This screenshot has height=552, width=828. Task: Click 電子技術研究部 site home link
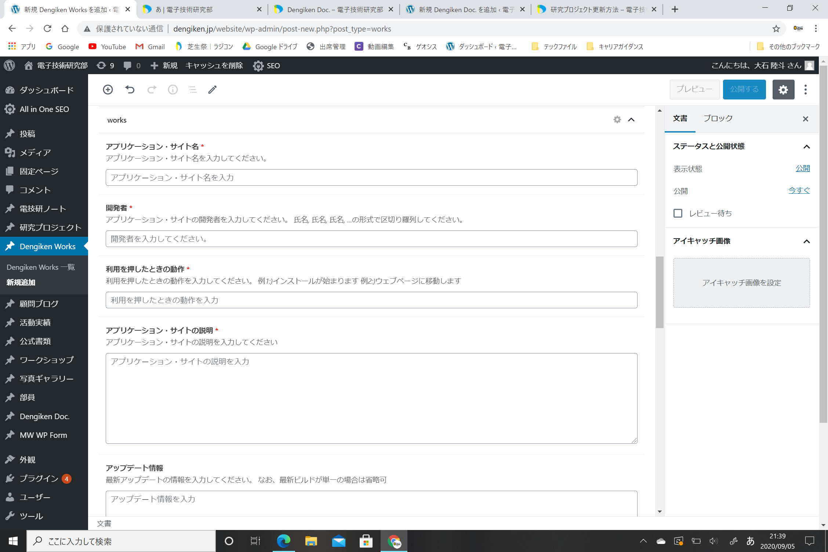[56, 65]
